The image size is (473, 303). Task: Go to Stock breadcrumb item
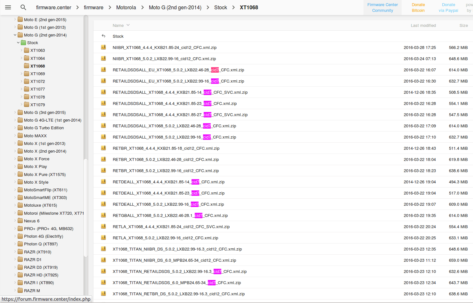[221, 7]
